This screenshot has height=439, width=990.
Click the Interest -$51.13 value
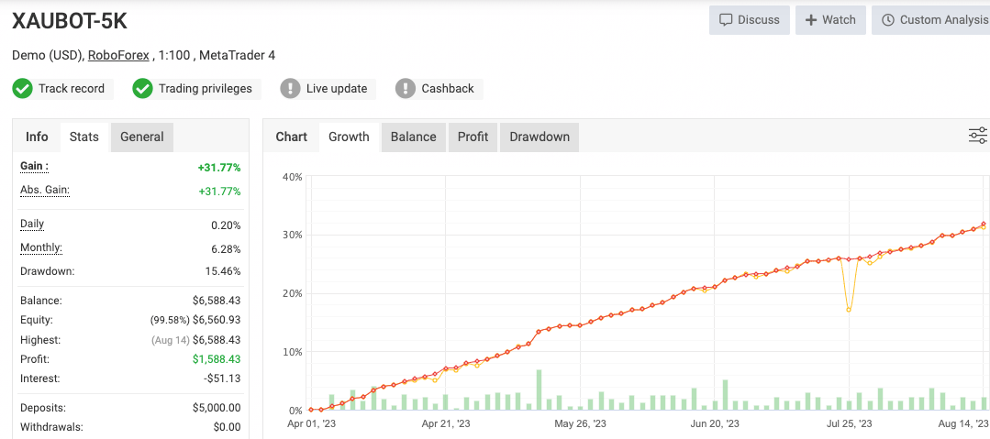coord(222,379)
